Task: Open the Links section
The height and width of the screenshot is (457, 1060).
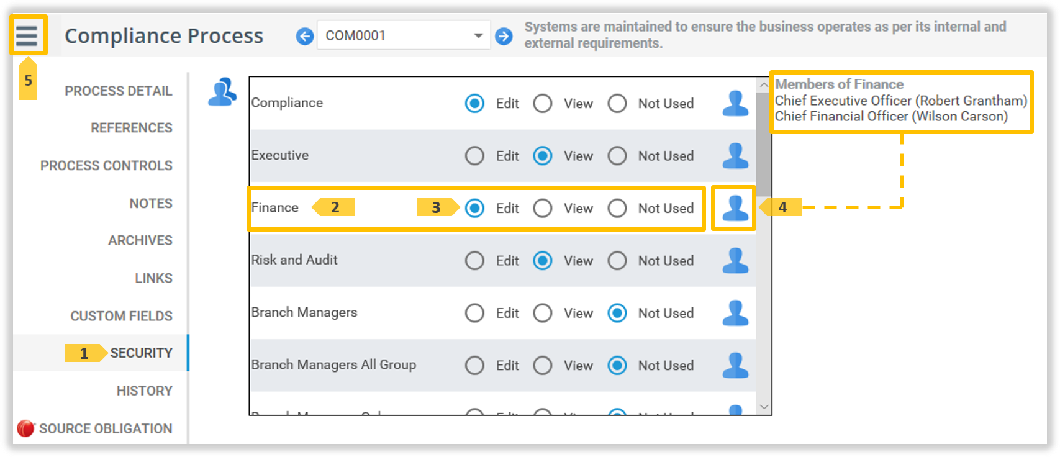Action: tap(153, 278)
